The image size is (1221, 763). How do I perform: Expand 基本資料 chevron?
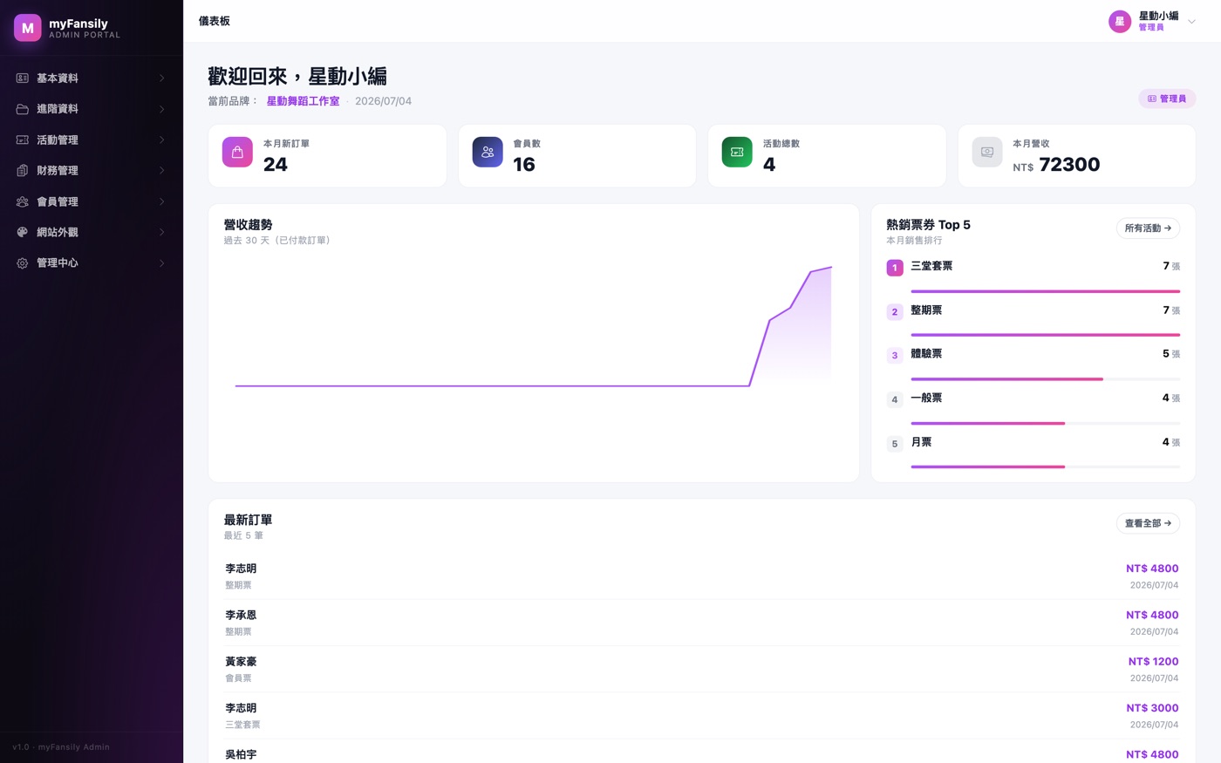pos(162,78)
